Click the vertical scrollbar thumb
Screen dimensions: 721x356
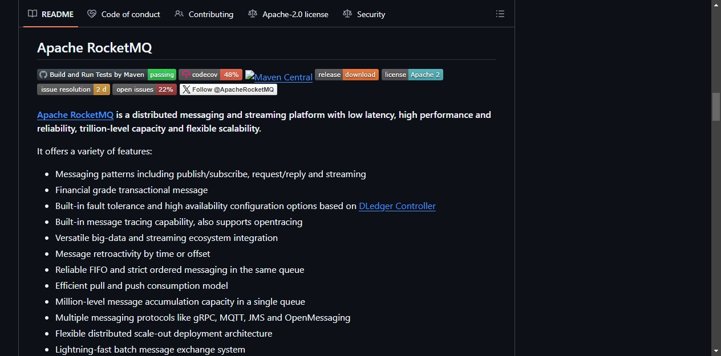716,106
